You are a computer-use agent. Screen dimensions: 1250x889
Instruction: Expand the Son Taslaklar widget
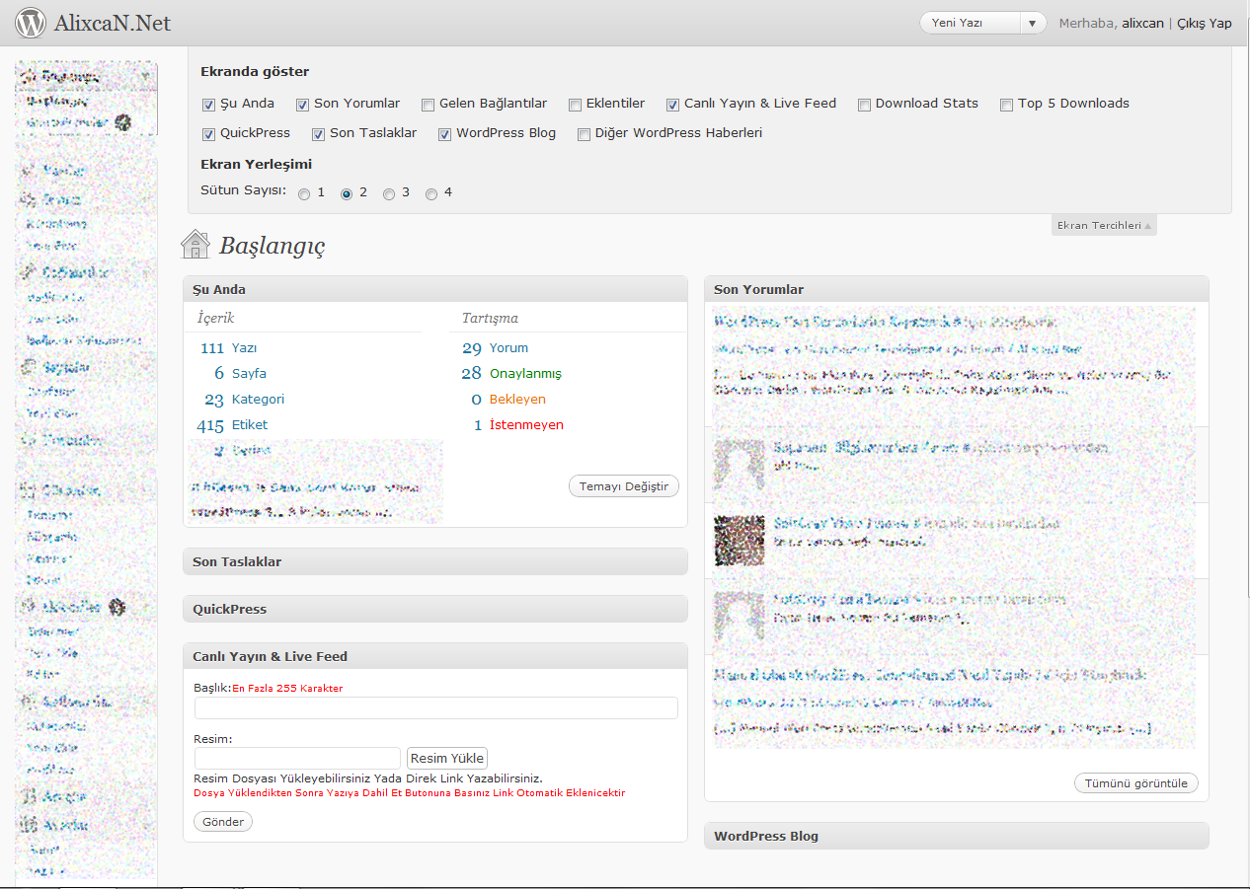click(435, 561)
